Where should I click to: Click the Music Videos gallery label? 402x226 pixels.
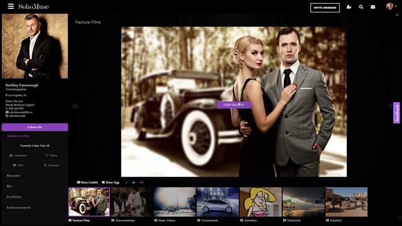point(165,220)
